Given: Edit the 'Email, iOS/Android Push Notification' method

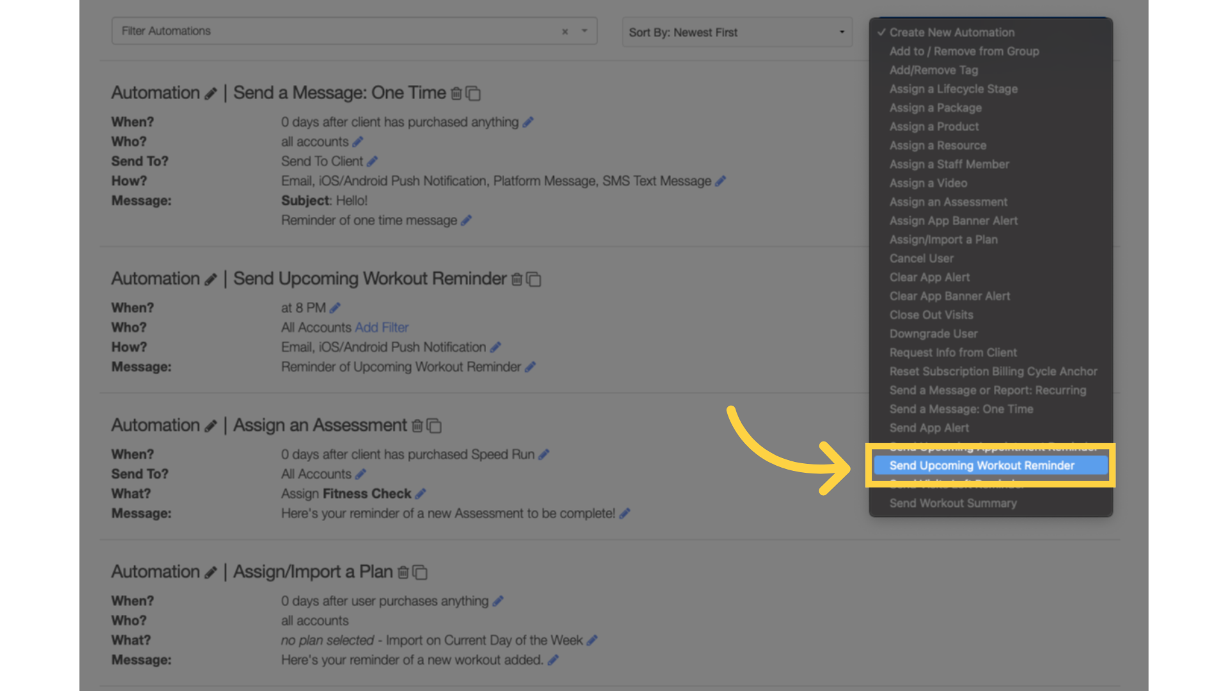Looking at the screenshot, I should click(496, 347).
